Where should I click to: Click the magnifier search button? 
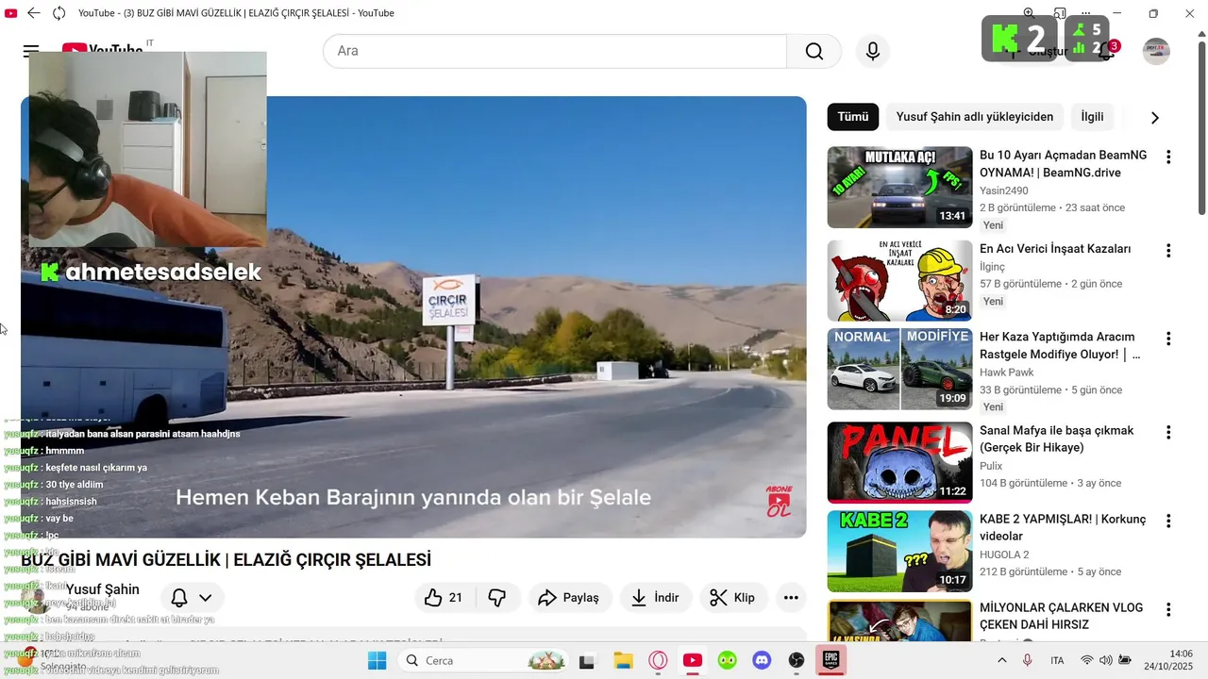coord(814,51)
